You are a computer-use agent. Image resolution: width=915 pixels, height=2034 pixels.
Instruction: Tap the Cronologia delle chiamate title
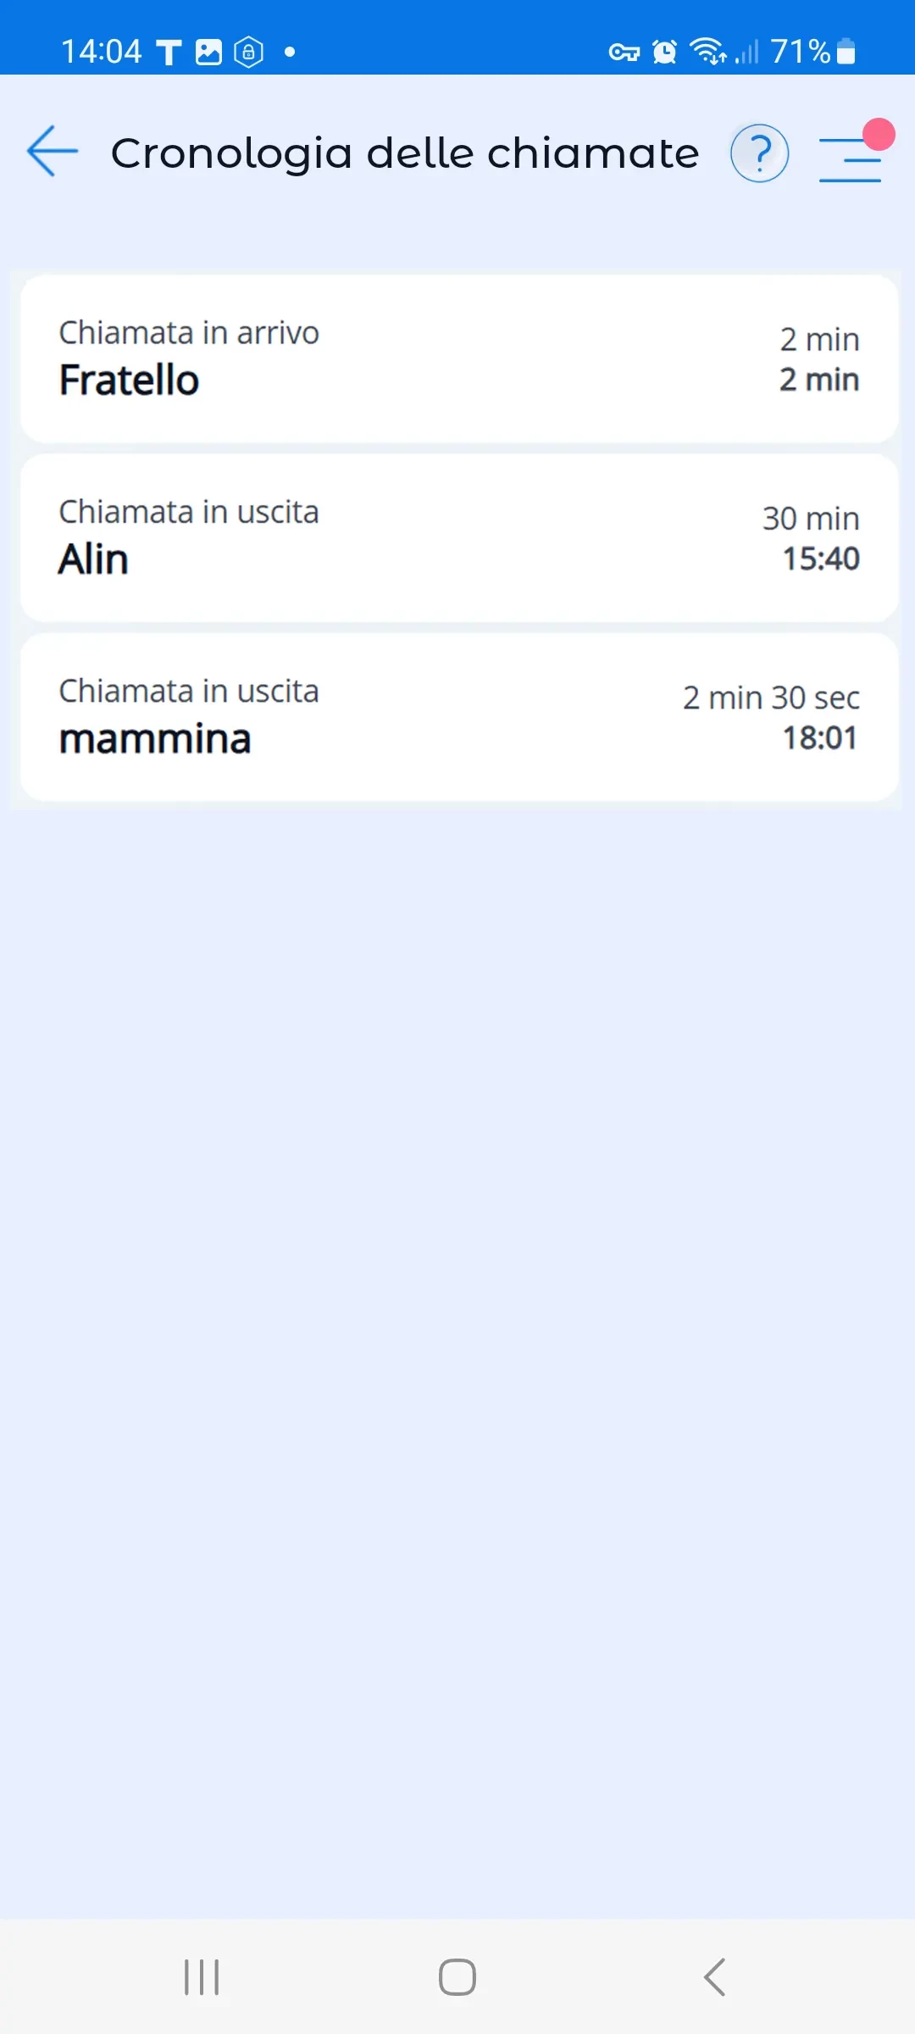click(405, 153)
